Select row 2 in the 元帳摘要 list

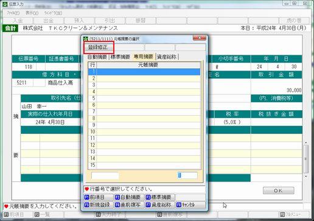[x=144, y=79]
